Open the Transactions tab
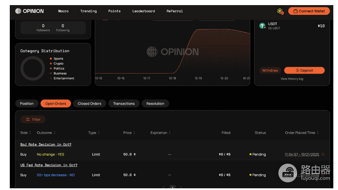Viewport: 338px width, 190px height. [x=124, y=103]
